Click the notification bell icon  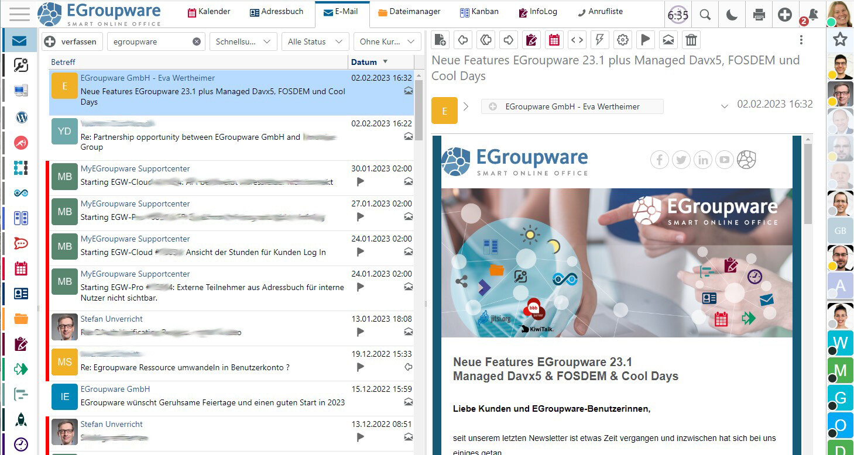pos(812,15)
